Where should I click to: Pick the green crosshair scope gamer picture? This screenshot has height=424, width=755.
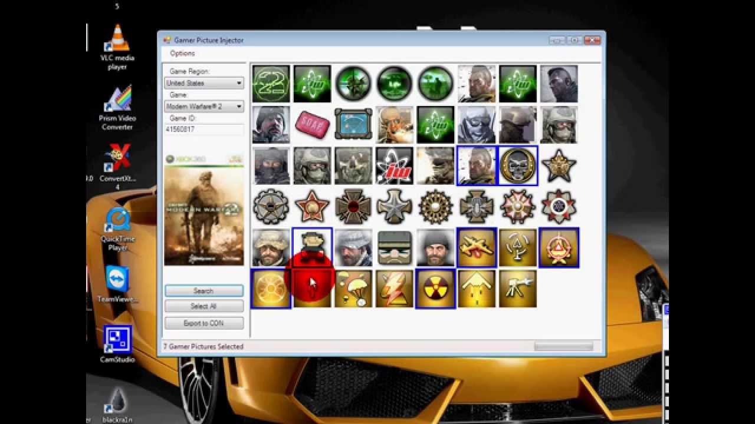353,84
